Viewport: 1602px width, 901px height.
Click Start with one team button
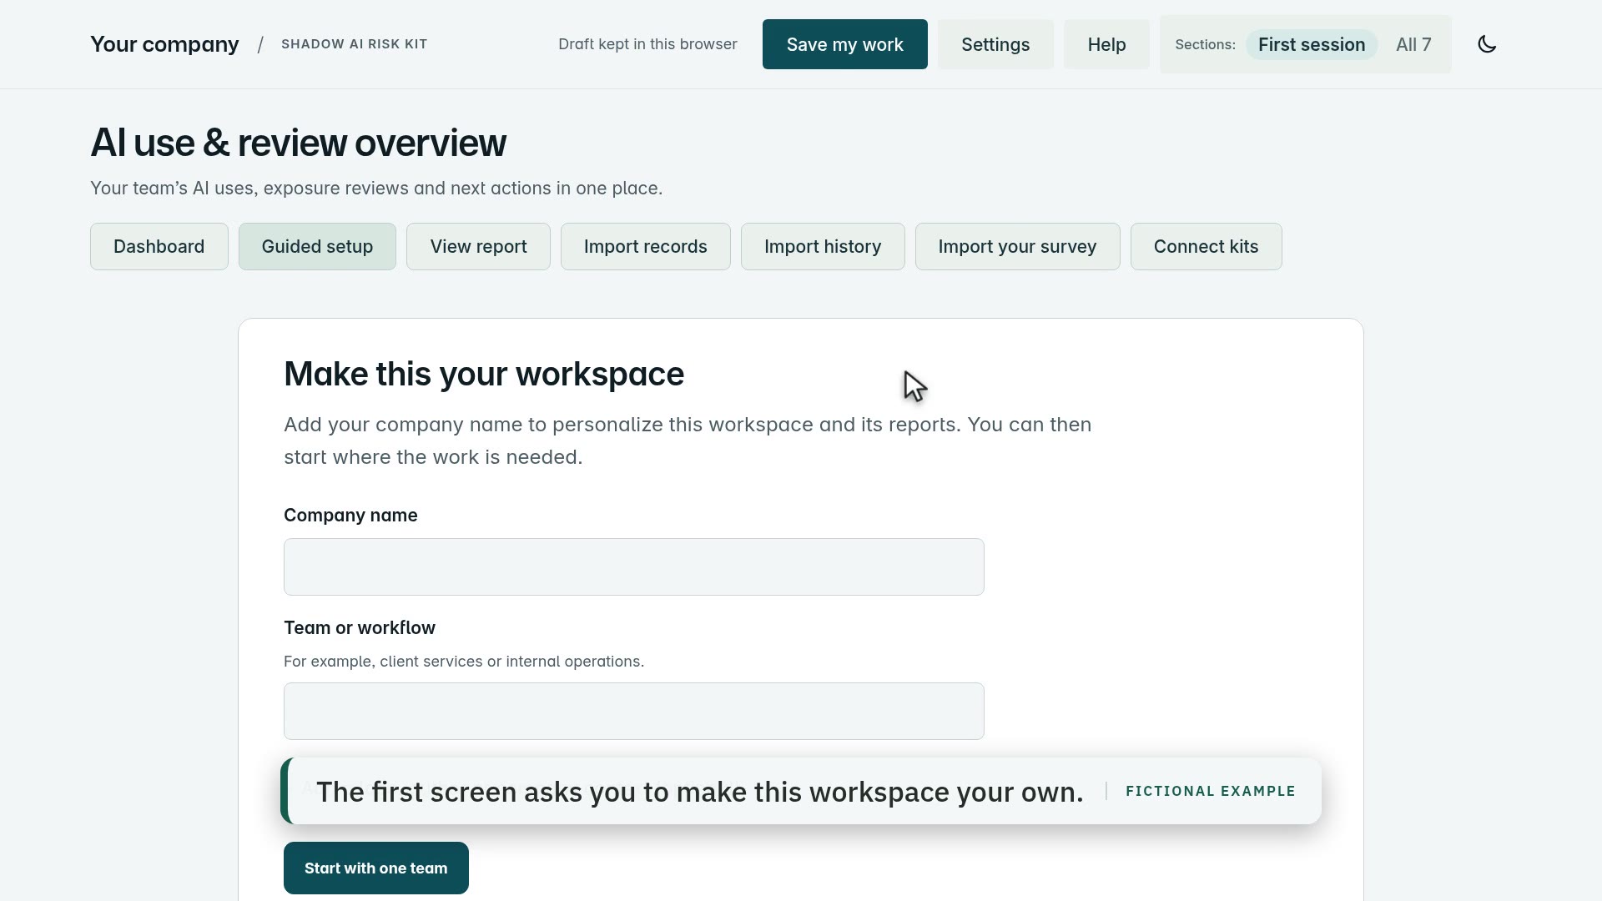[x=375, y=868]
